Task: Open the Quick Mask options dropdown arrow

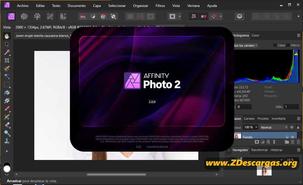Action: point(180,17)
